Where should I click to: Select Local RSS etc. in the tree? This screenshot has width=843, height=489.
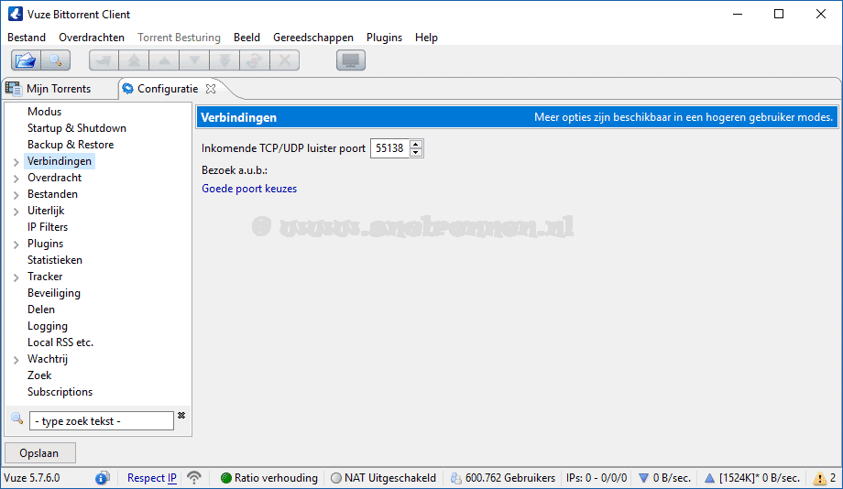pos(60,342)
